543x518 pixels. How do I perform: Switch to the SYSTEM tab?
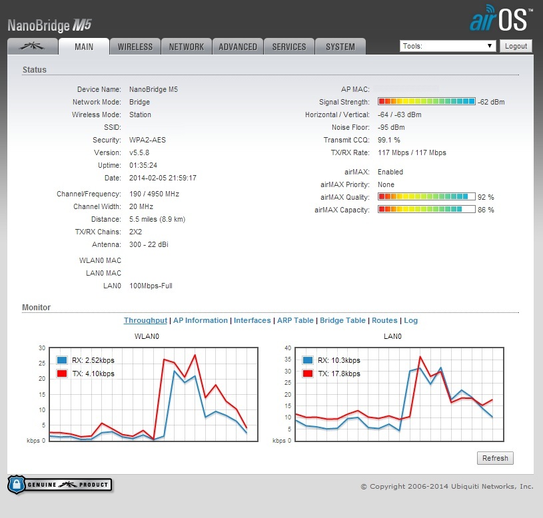point(340,47)
